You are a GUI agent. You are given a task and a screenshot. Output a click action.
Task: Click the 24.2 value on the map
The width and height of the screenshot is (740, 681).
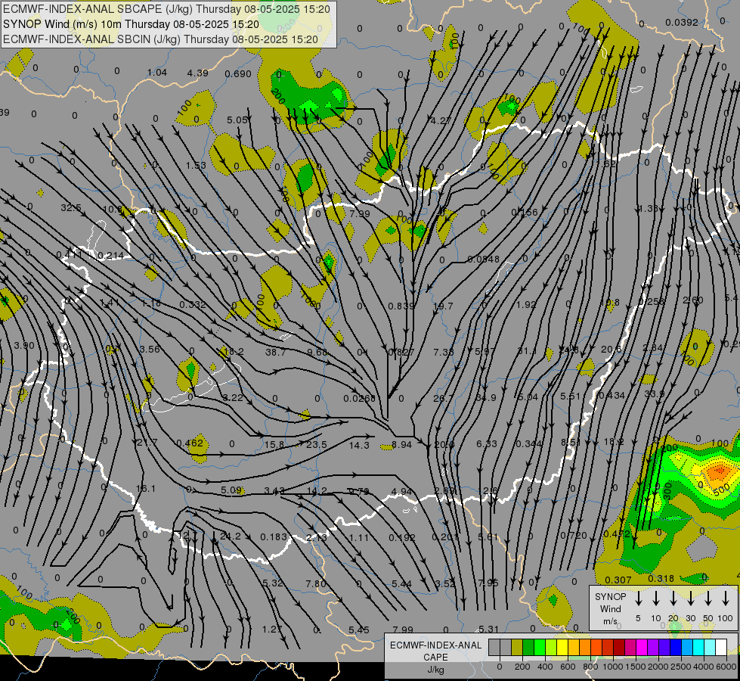pos(231,536)
